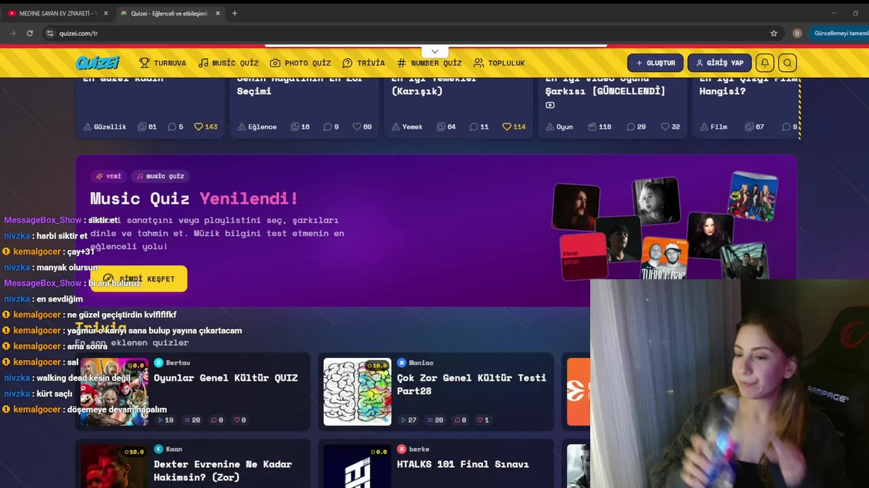The height and width of the screenshot is (488, 869).
Task: Click the comment icon with 11
Action: [480, 127]
